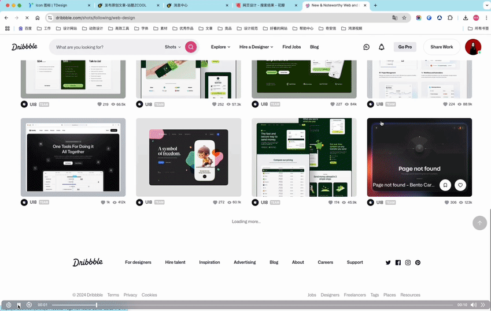Screen dimensions: 491x311
Task: Open the browser extensions puzzle icon
Action: pyautogui.click(x=450, y=18)
